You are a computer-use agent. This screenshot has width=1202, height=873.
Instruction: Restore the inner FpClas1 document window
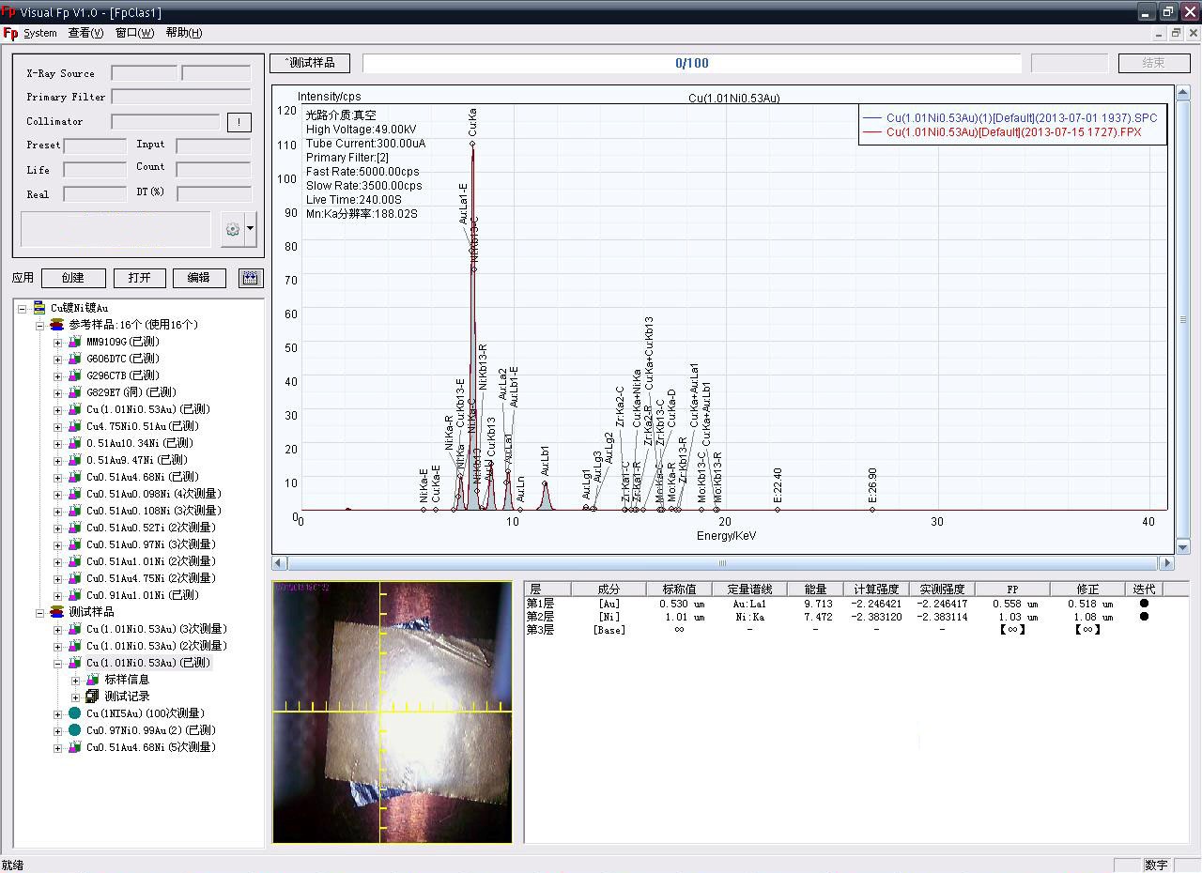1176,33
